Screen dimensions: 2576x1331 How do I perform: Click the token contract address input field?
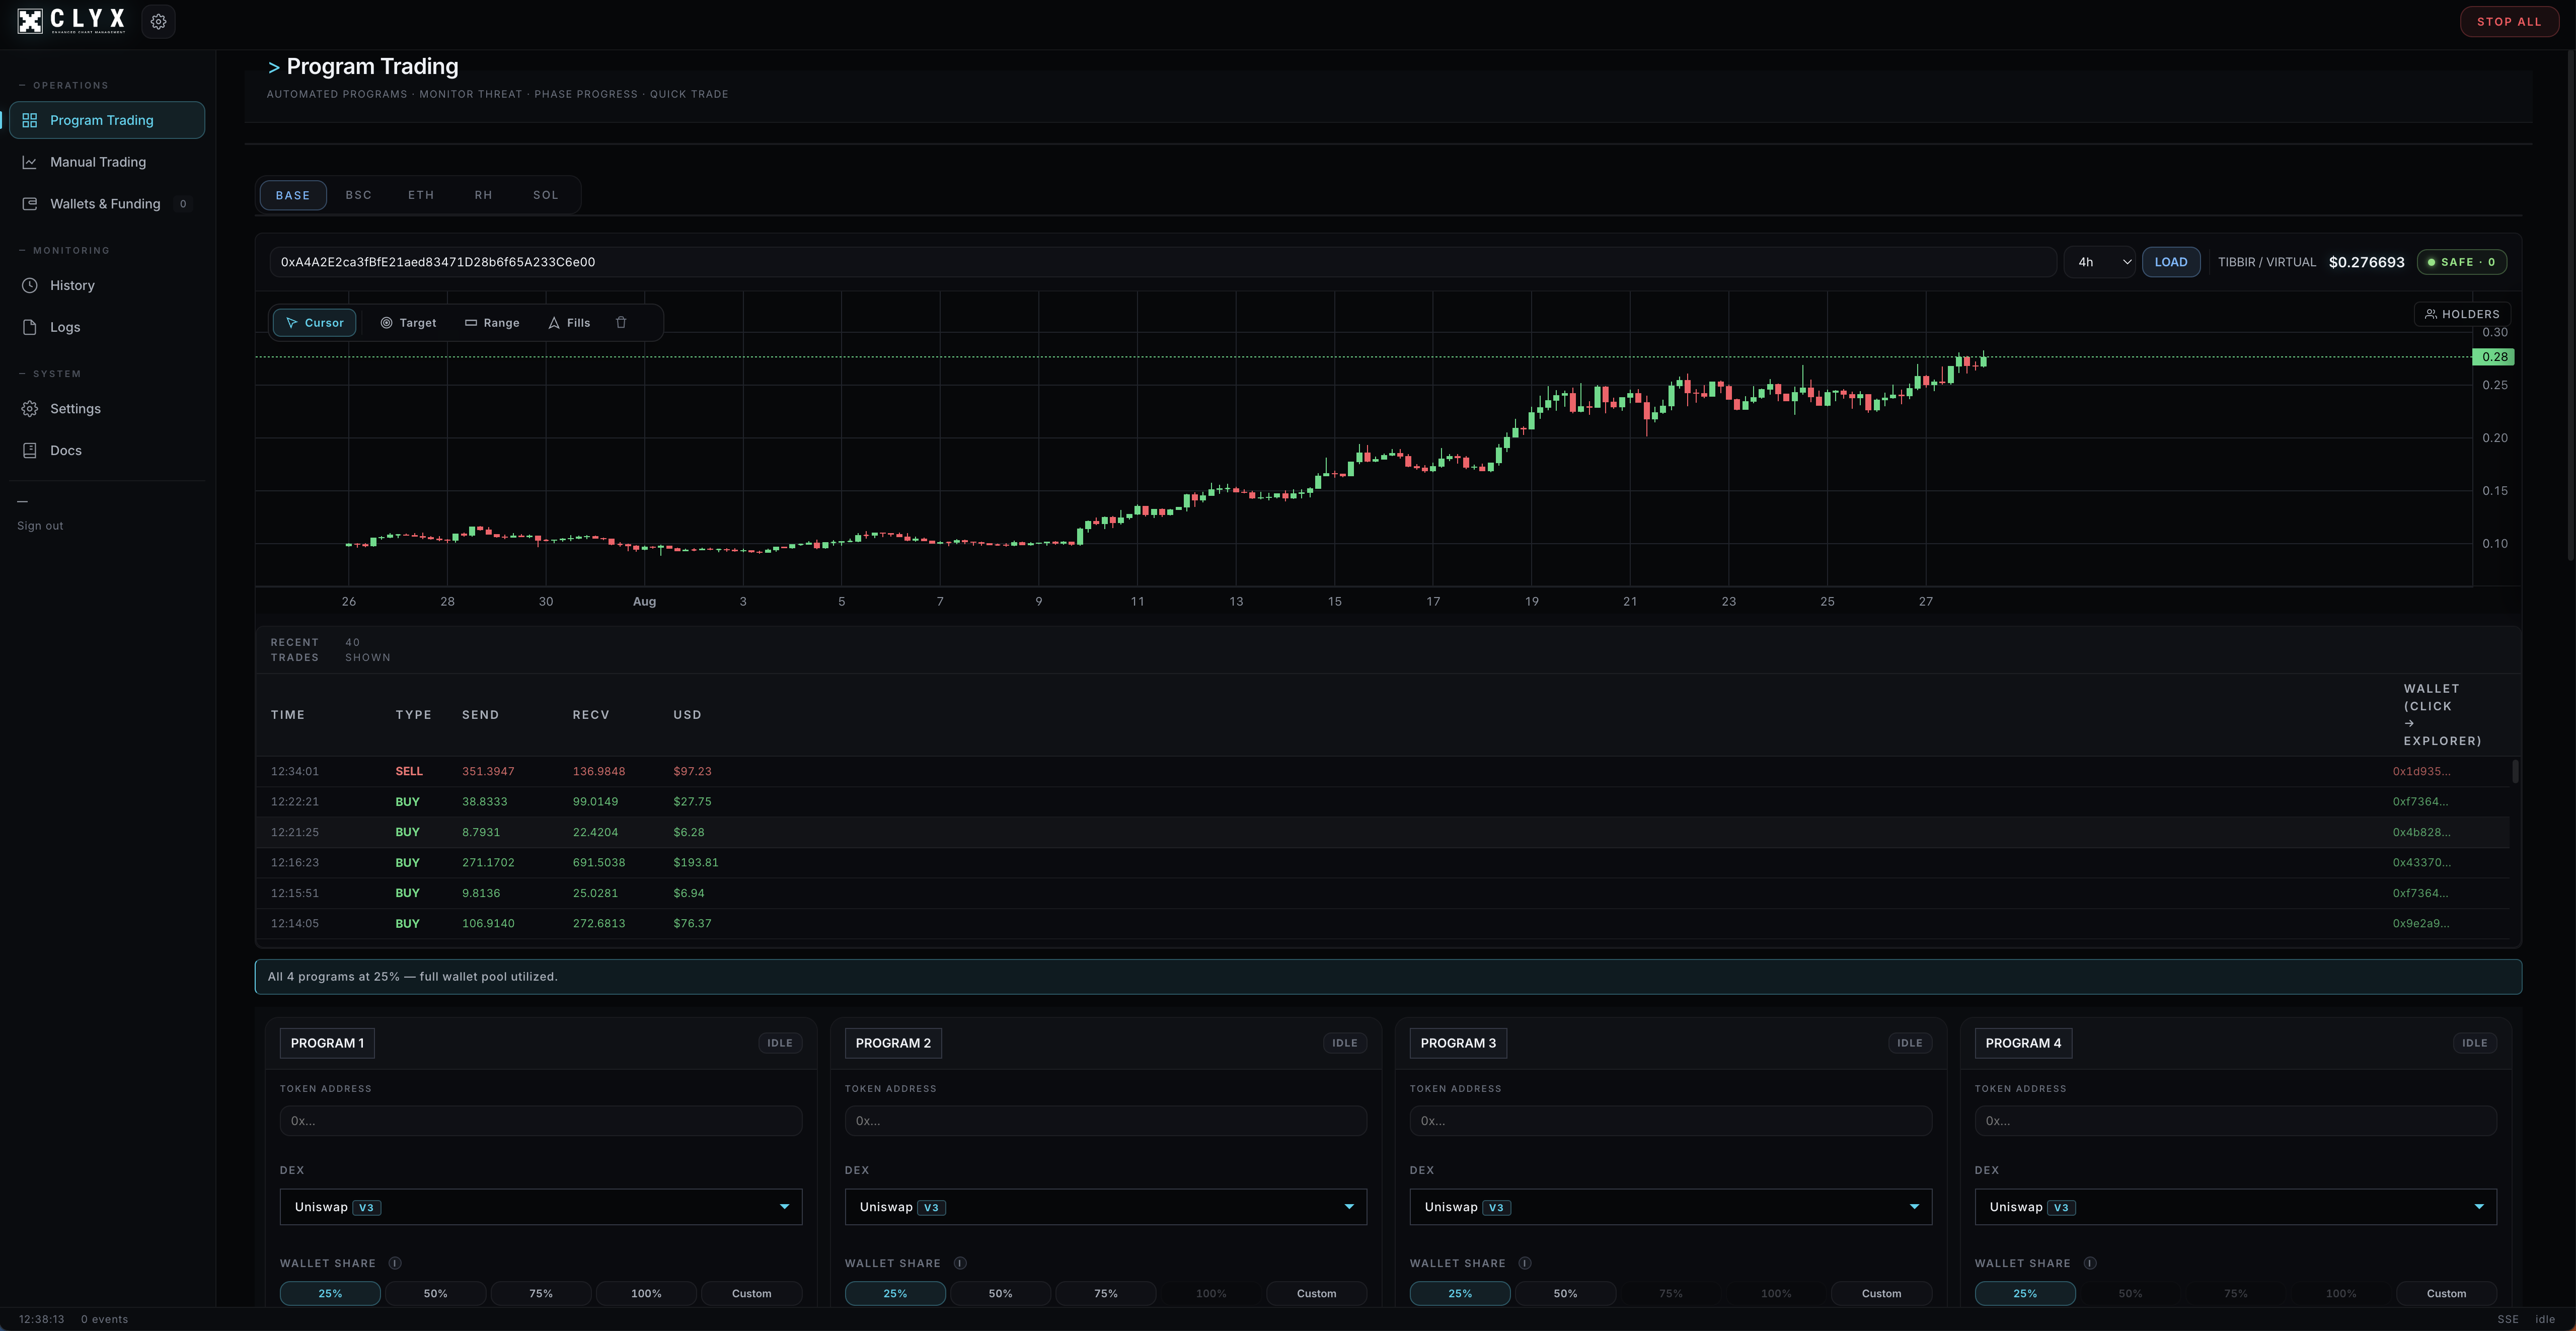click(x=1162, y=262)
